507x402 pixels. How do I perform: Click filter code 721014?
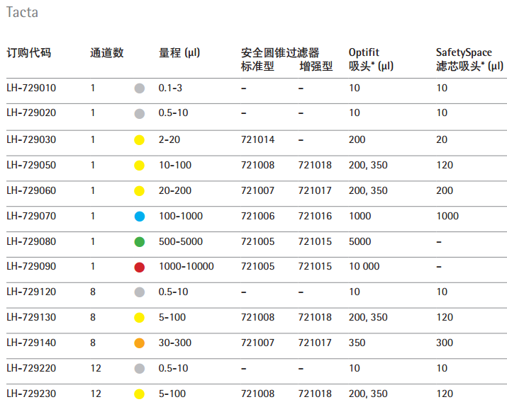click(x=257, y=139)
